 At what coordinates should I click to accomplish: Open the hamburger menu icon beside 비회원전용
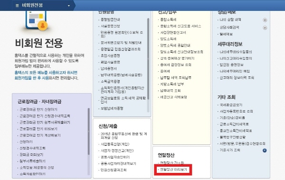[x=17, y=5]
